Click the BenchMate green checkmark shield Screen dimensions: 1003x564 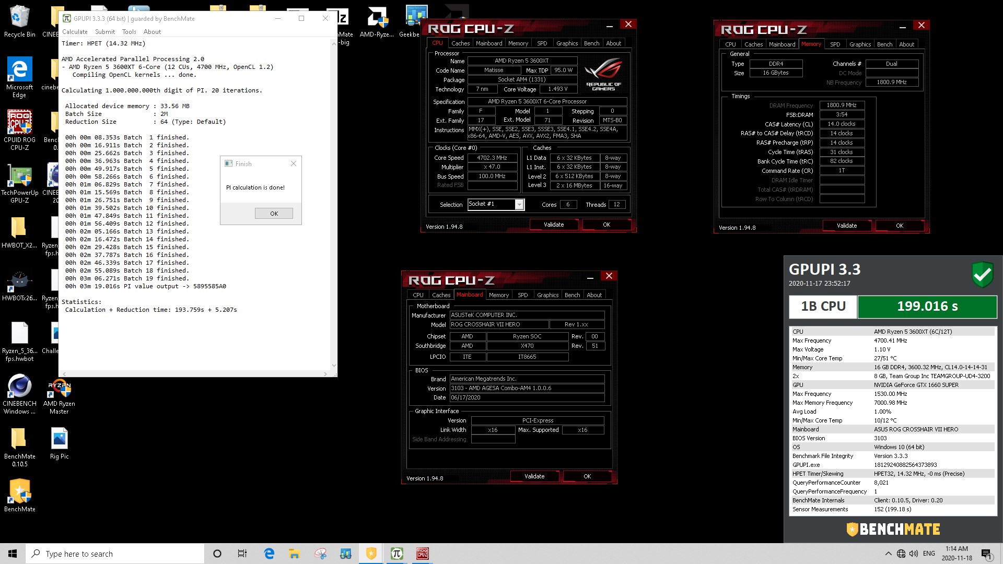pyautogui.click(x=982, y=275)
